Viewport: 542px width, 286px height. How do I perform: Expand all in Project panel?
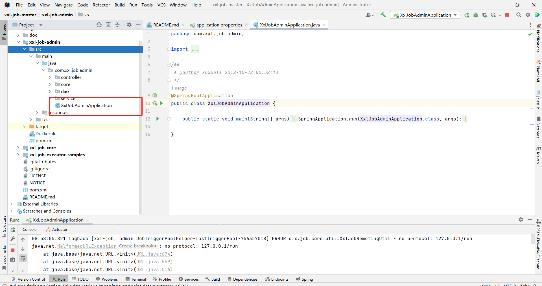108,25
